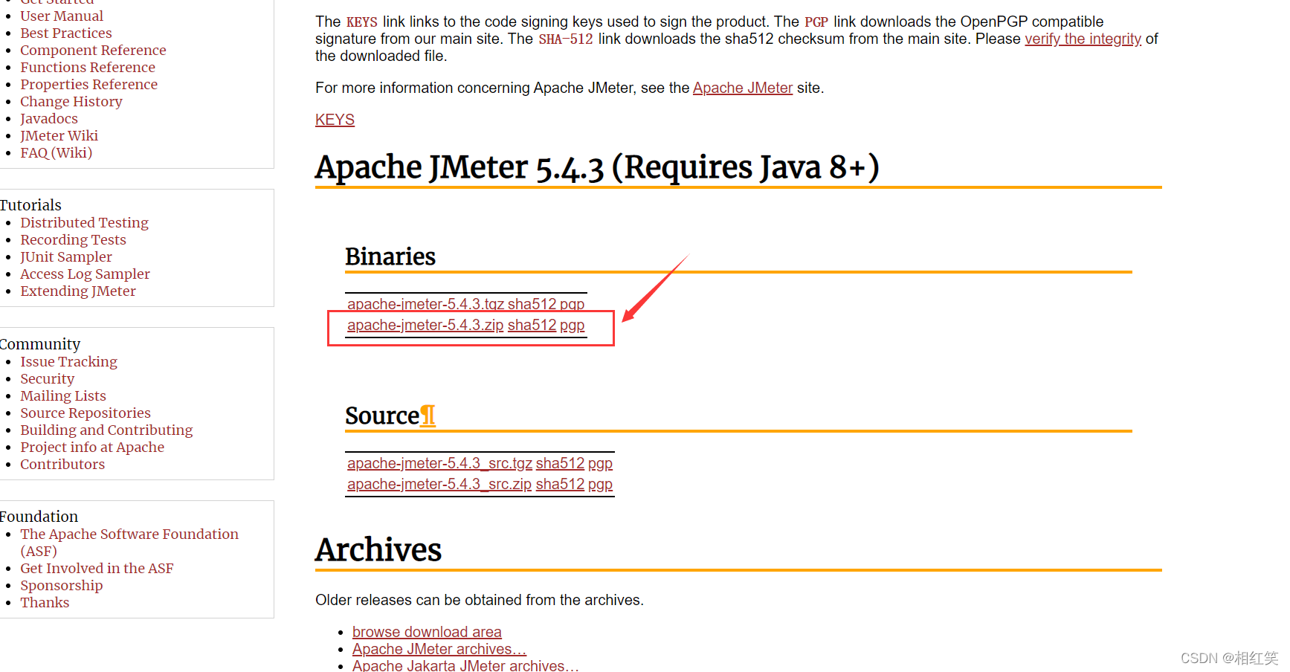Open Source Repositories link
Screen dimensions: 1290x672
(x=86, y=413)
